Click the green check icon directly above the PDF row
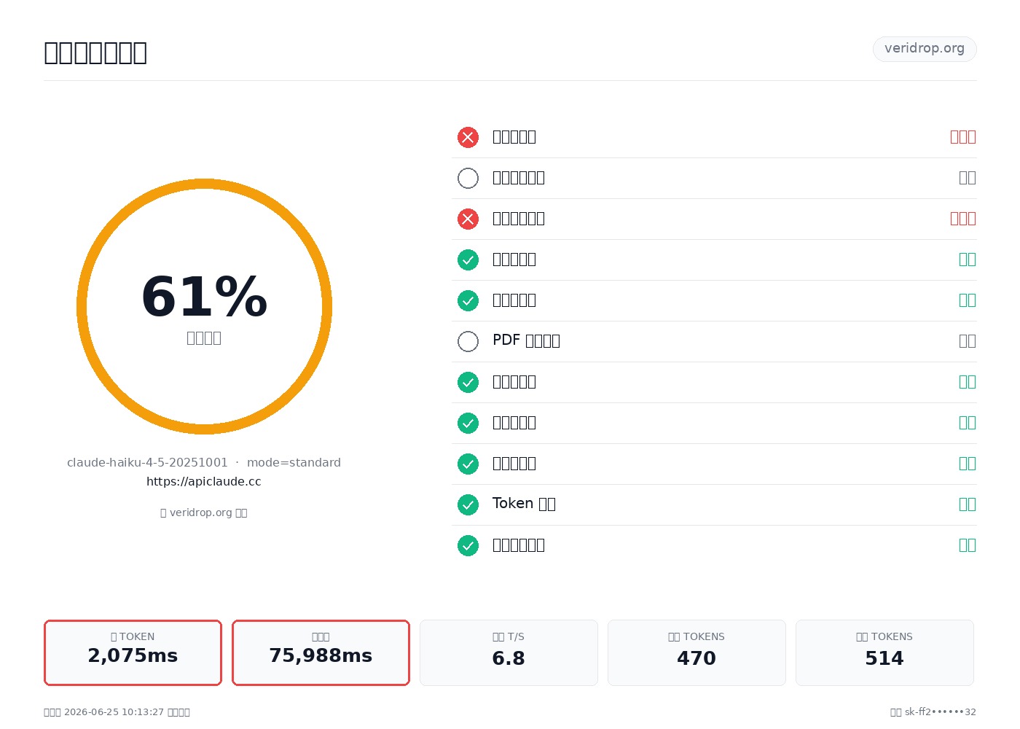Image resolution: width=1020 pixels, height=729 pixels. click(x=468, y=300)
